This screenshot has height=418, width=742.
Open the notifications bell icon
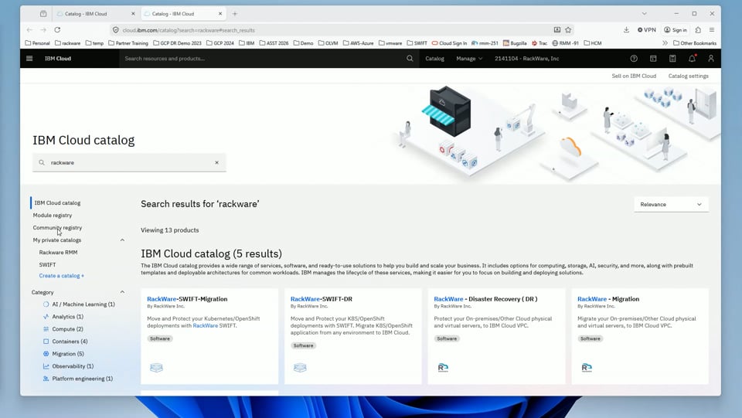(692, 59)
